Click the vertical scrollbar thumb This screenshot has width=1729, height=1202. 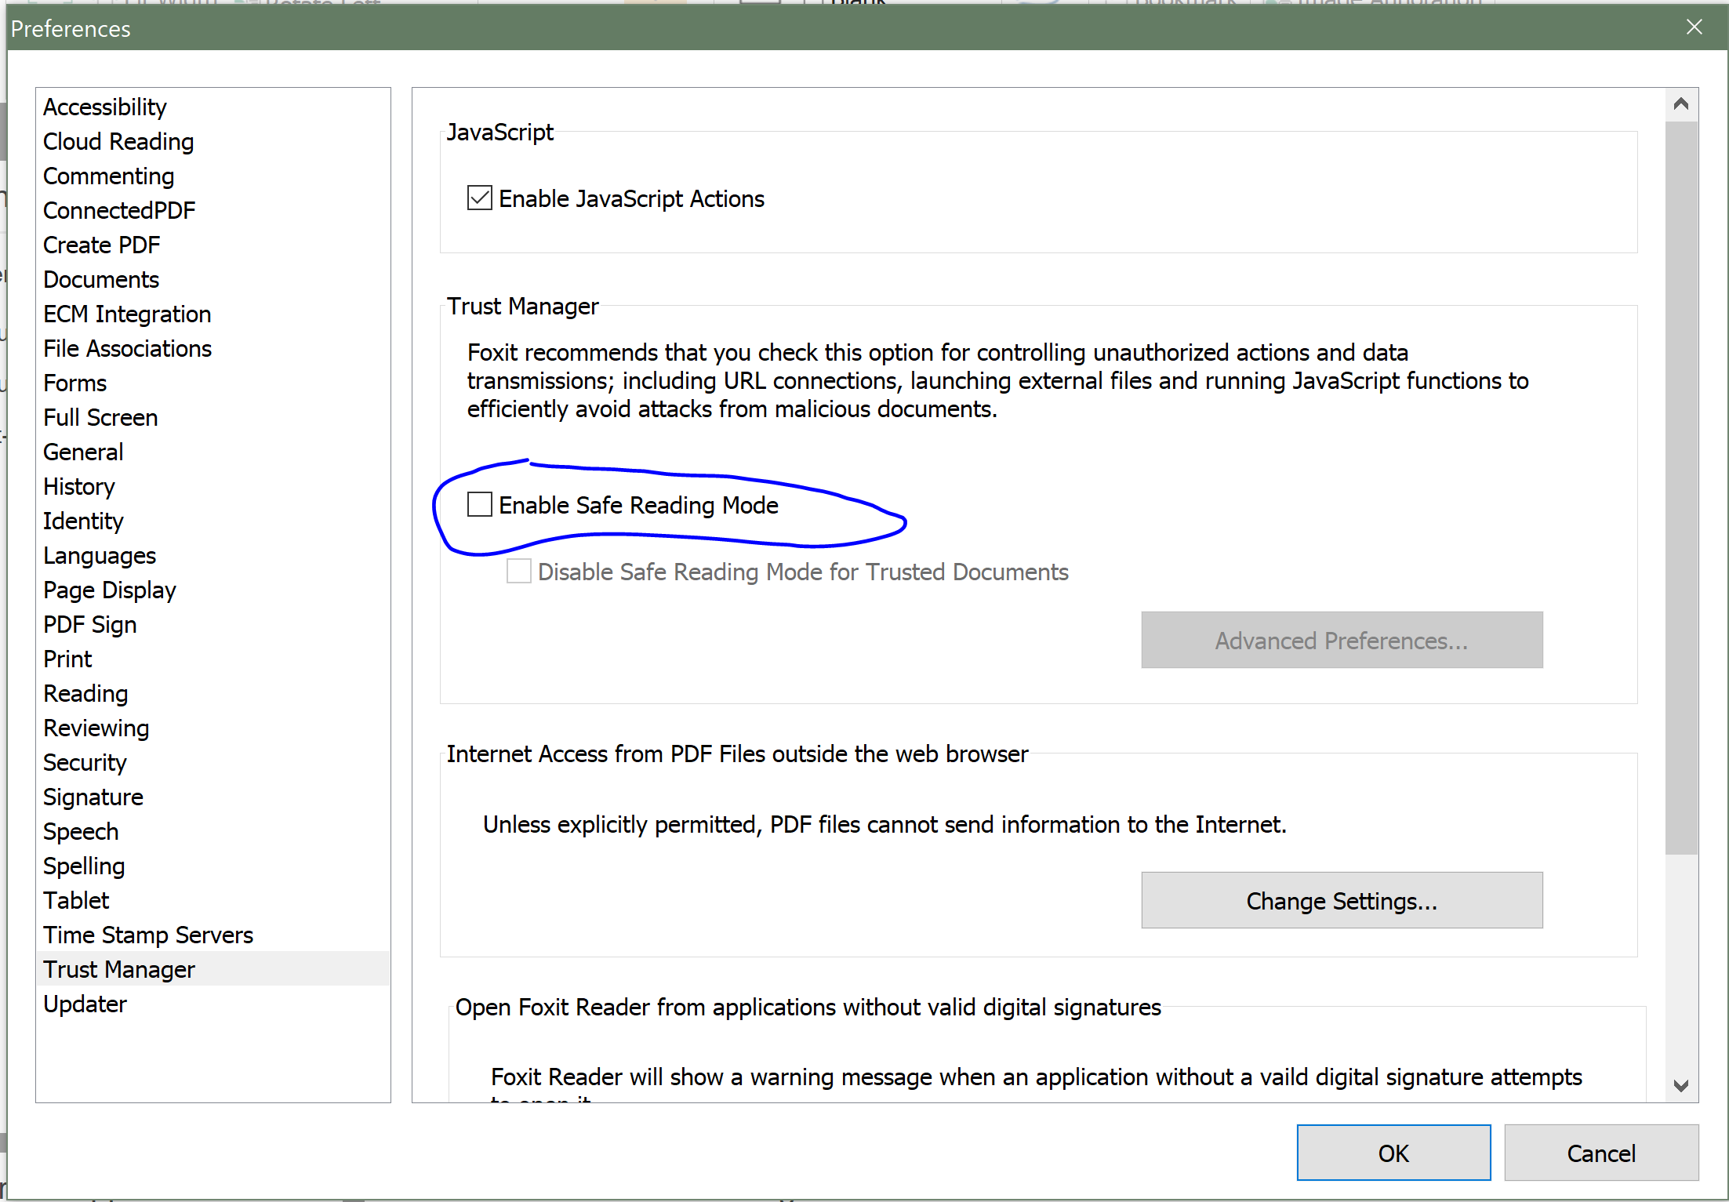point(1680,486)
